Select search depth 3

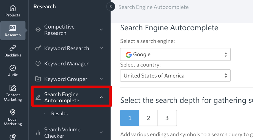click(167, 118)
